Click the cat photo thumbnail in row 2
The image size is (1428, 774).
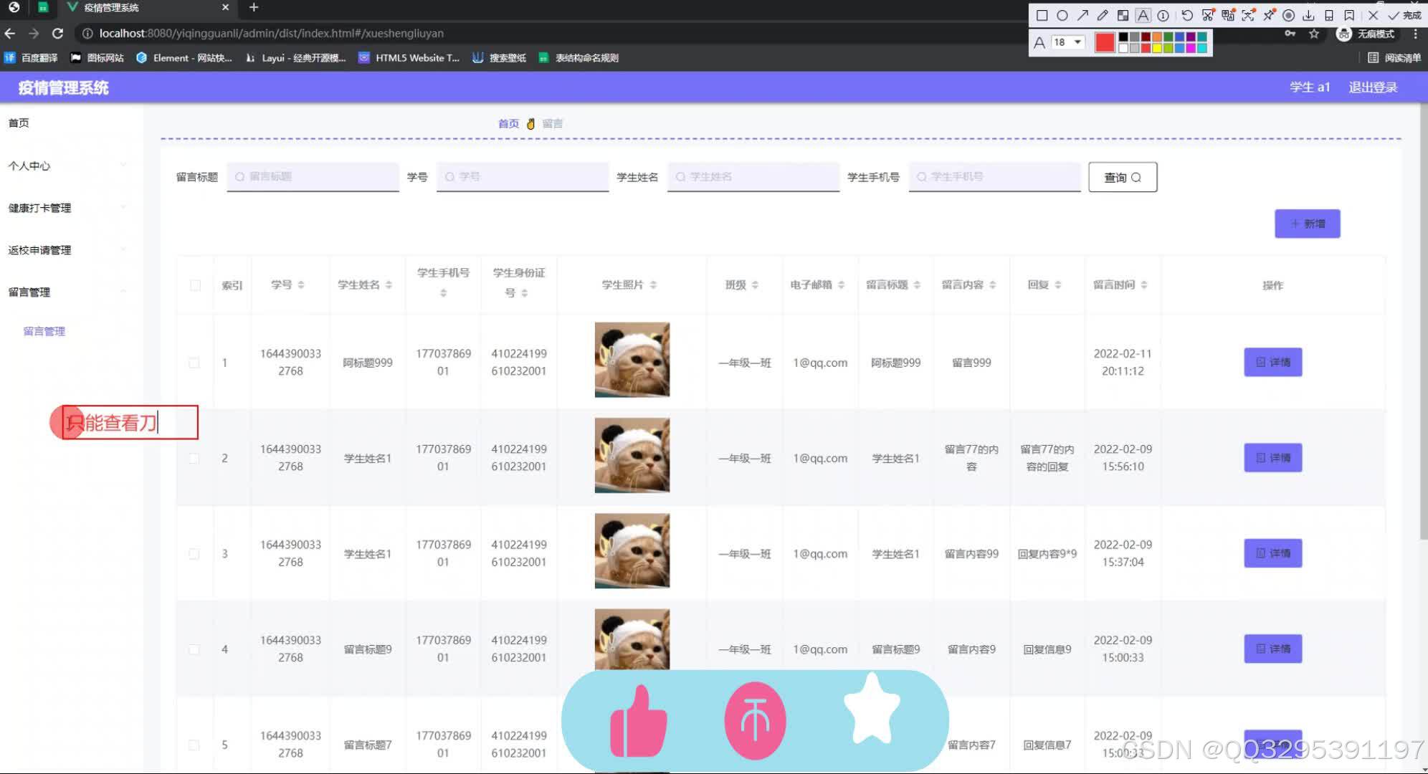coord(632,455)
